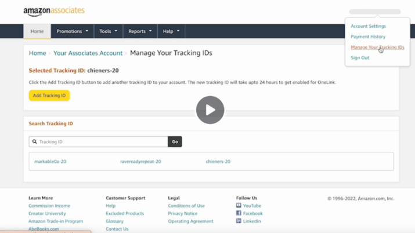Click Help under Customer Support
Screen dimensions: 415x233
(111, 206)
